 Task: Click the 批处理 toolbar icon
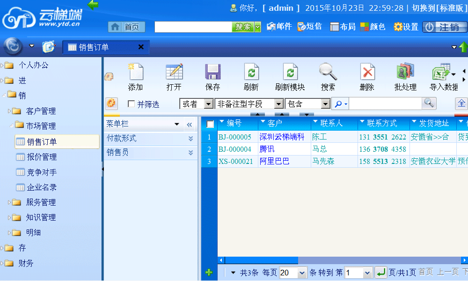click(x=405, y=72)
